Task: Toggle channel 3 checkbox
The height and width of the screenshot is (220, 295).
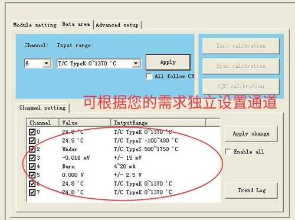Action: point(32,157)
